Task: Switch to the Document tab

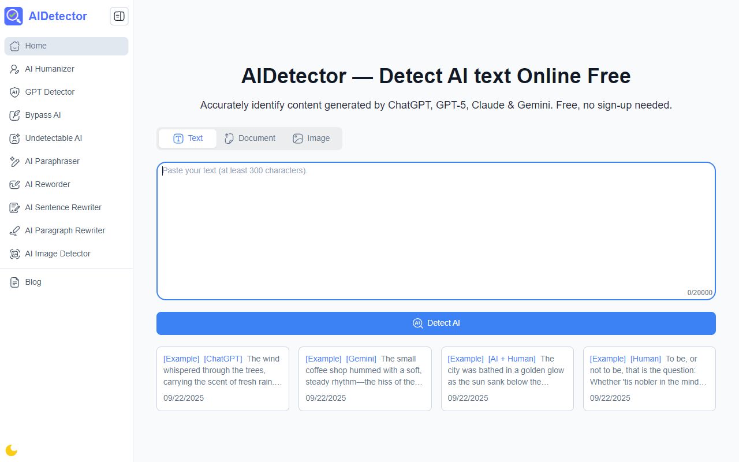Action: (x=249, y=138)
